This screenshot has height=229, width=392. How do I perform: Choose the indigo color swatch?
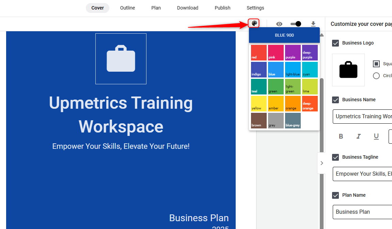pos(259,70)
